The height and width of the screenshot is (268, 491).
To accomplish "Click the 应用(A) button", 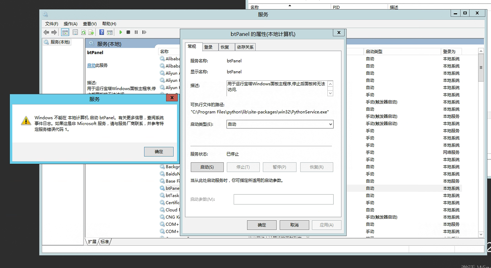I will click(327, 225).
